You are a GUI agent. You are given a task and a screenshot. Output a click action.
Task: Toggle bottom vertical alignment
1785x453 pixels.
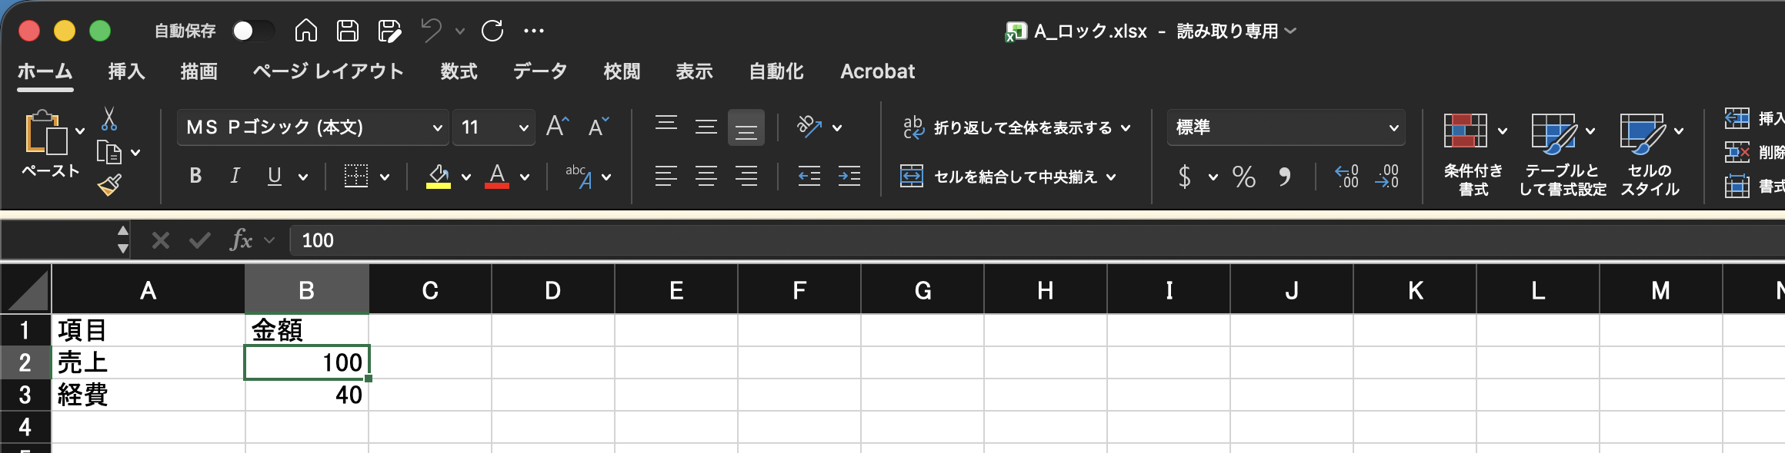pos(746,127)
